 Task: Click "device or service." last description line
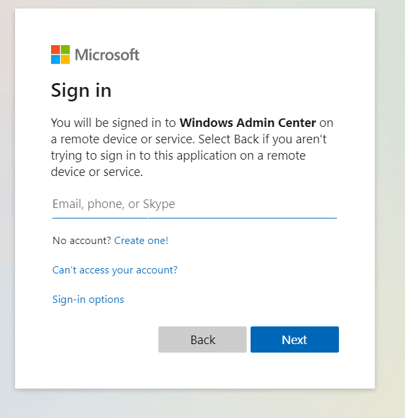96,173
